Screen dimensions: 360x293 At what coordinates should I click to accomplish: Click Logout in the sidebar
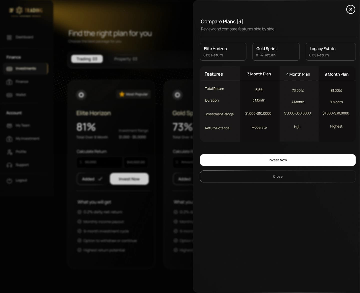pyautogui.click(x=17, y=180)
